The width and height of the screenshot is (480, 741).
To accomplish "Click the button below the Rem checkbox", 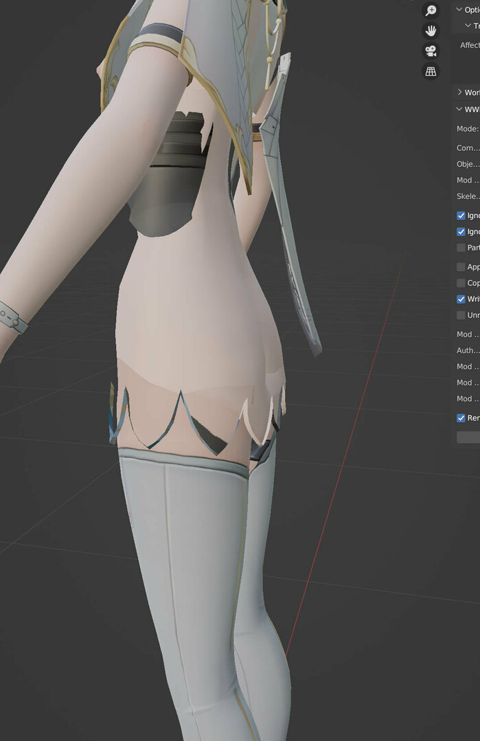I will [468, 437].
